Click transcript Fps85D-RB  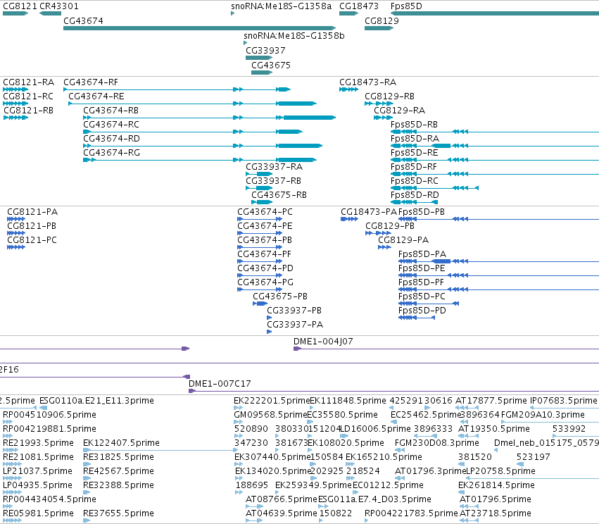pyautogui.click(x=414, y=125)
